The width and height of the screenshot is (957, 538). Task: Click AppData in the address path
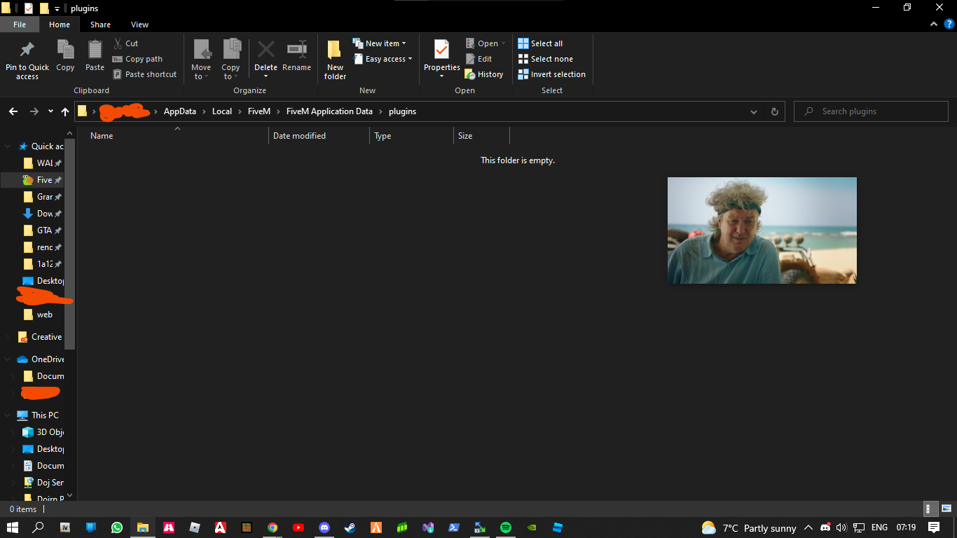[180, 111]
